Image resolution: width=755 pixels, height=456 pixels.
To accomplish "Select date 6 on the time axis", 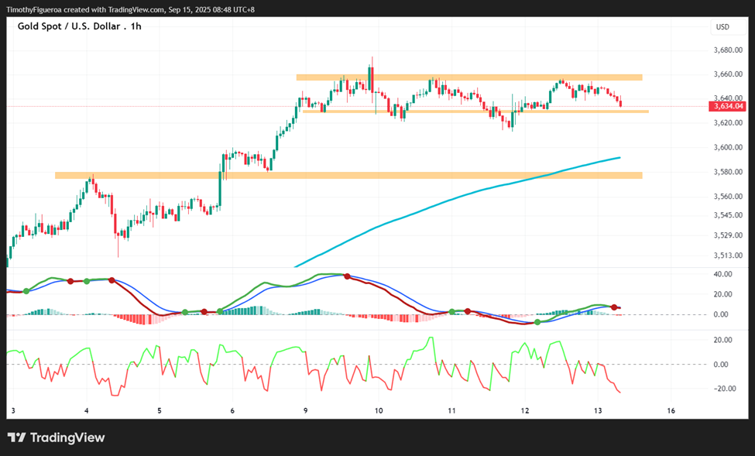I will coord(232,411).
